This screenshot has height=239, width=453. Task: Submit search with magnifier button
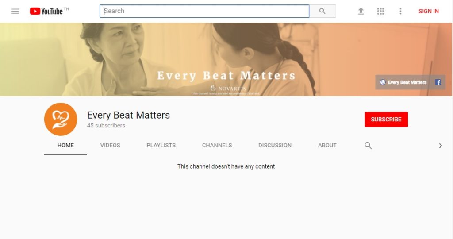coord(322,11)
